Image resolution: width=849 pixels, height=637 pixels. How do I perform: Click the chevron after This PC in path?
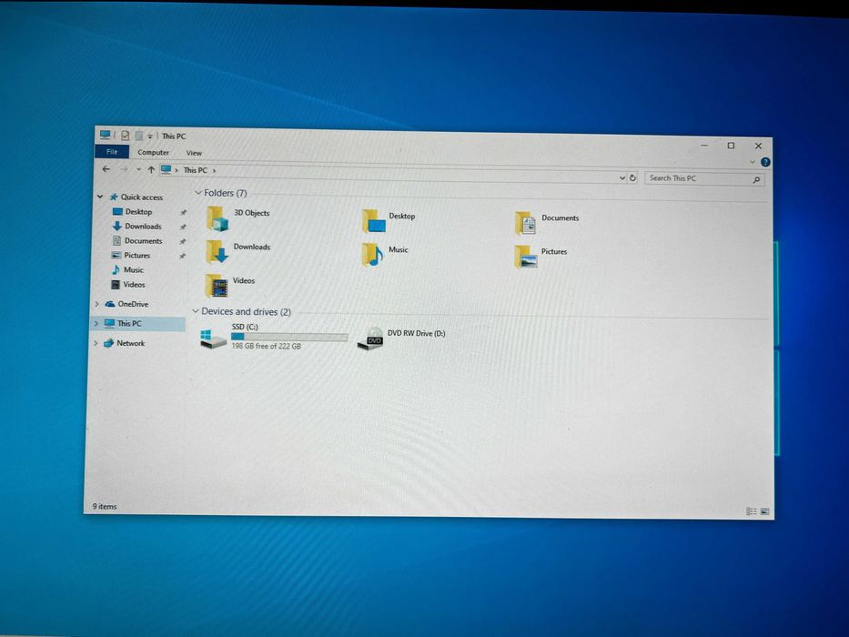215,171
